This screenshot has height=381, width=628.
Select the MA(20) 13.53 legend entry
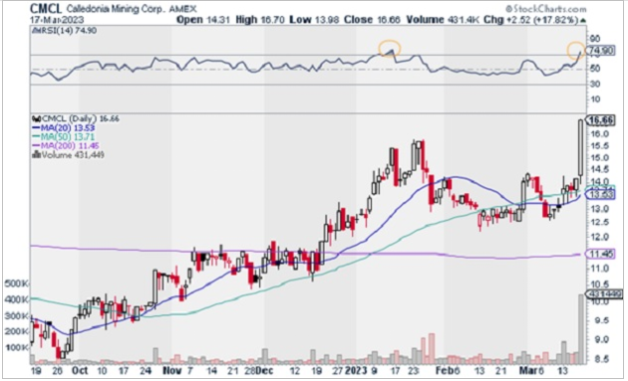point(63,128)
